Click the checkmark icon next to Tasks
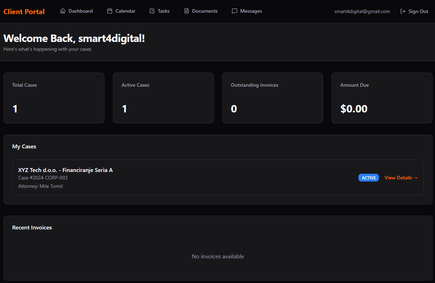The width and height of the screenshot is (435, 283). point(152,11)
